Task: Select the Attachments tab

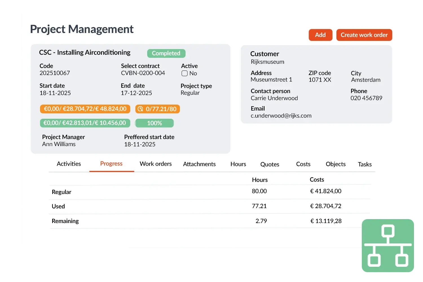Action: [x=199, y=164]
